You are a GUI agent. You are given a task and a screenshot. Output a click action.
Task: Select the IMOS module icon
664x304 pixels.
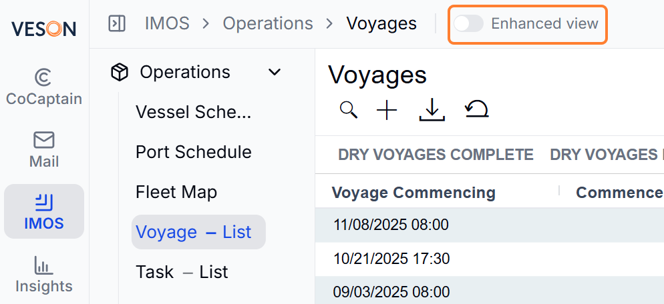(44, 203)
